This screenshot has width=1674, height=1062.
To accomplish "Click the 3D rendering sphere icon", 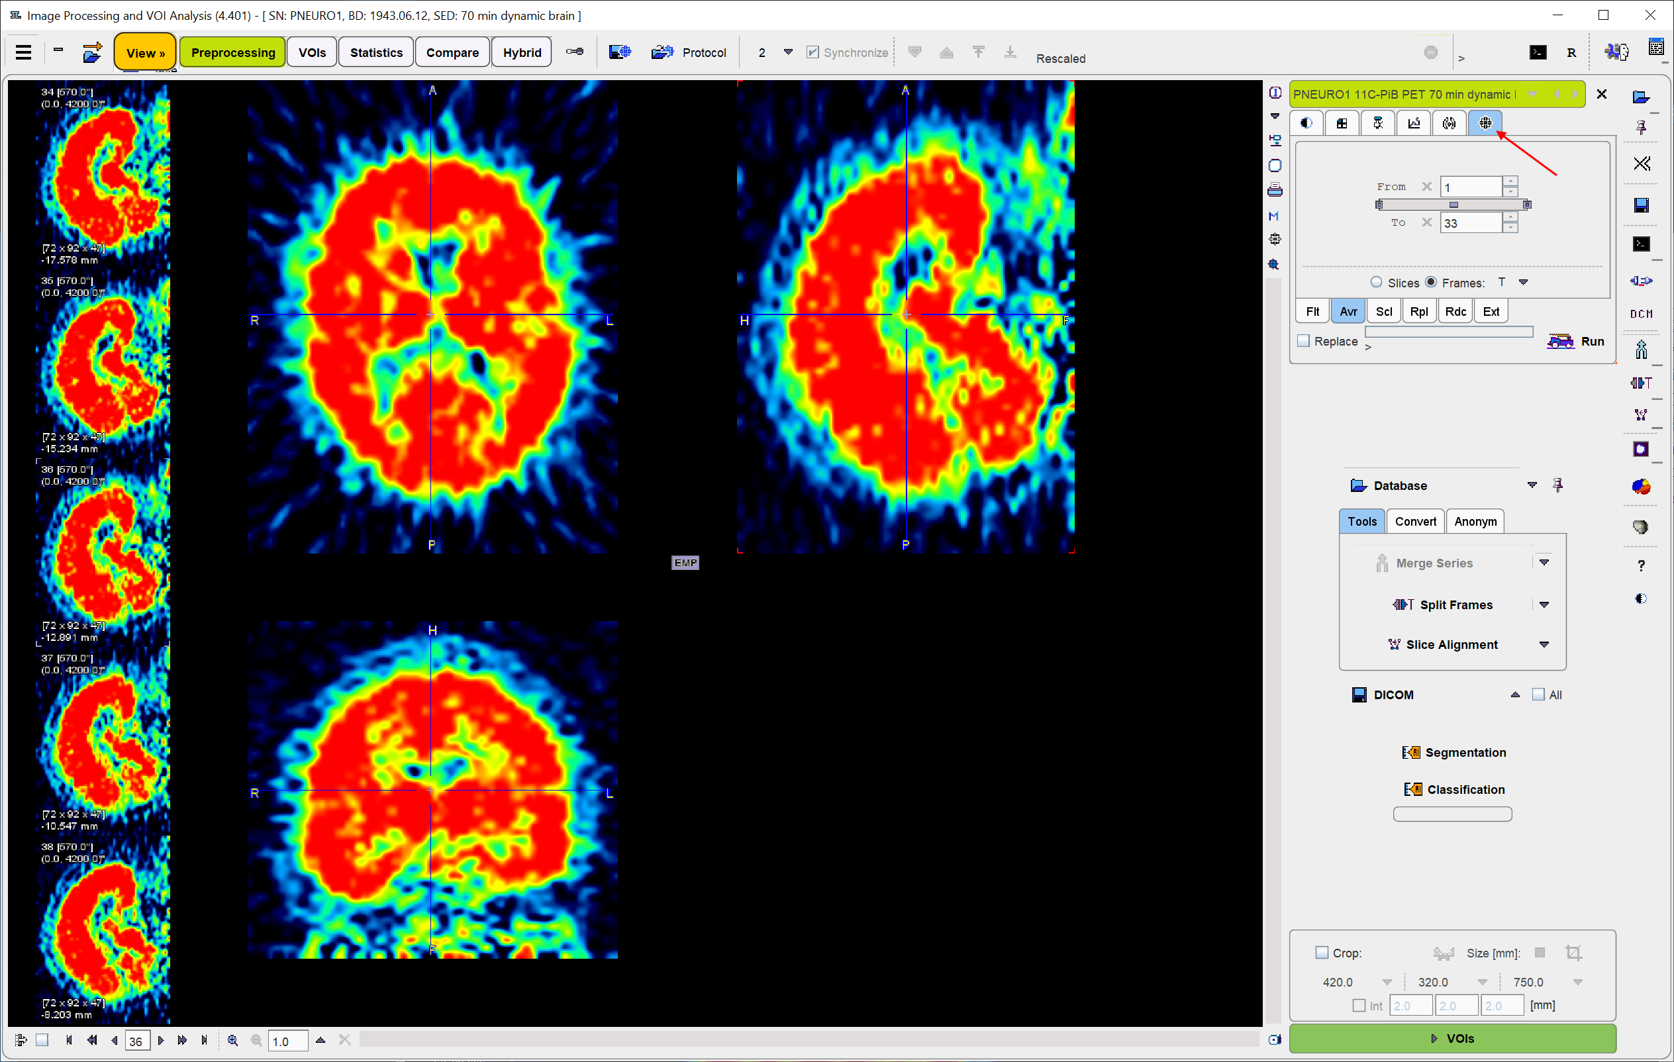I will (x=1641, y=527).
